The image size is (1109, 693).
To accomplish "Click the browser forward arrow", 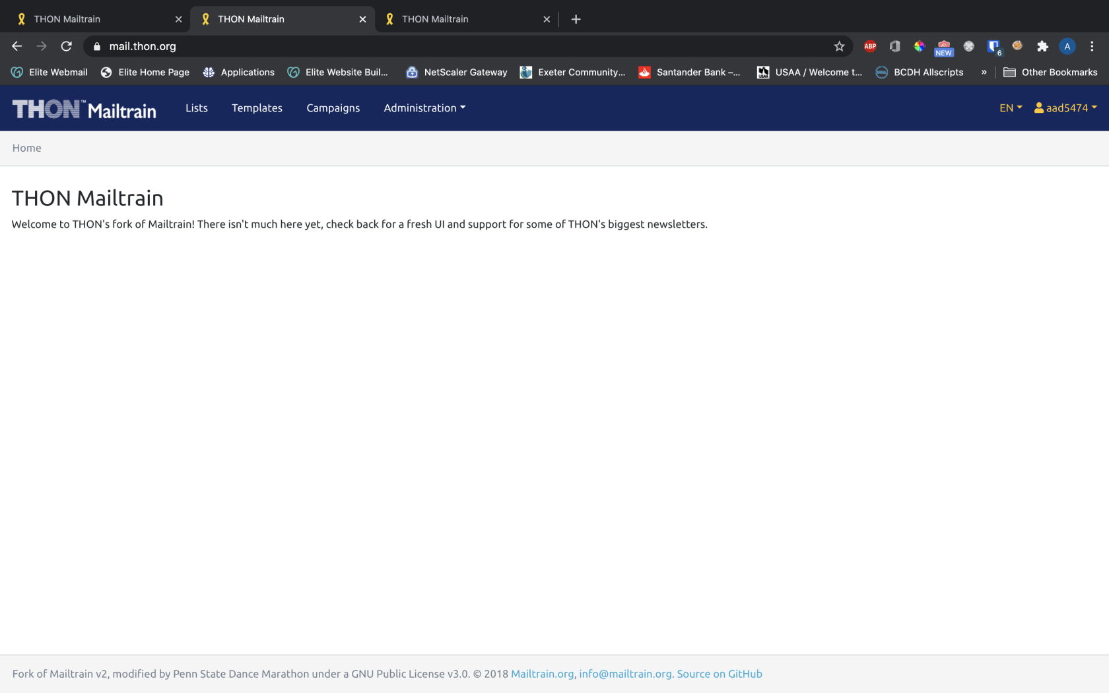I will tap(42, 46).
